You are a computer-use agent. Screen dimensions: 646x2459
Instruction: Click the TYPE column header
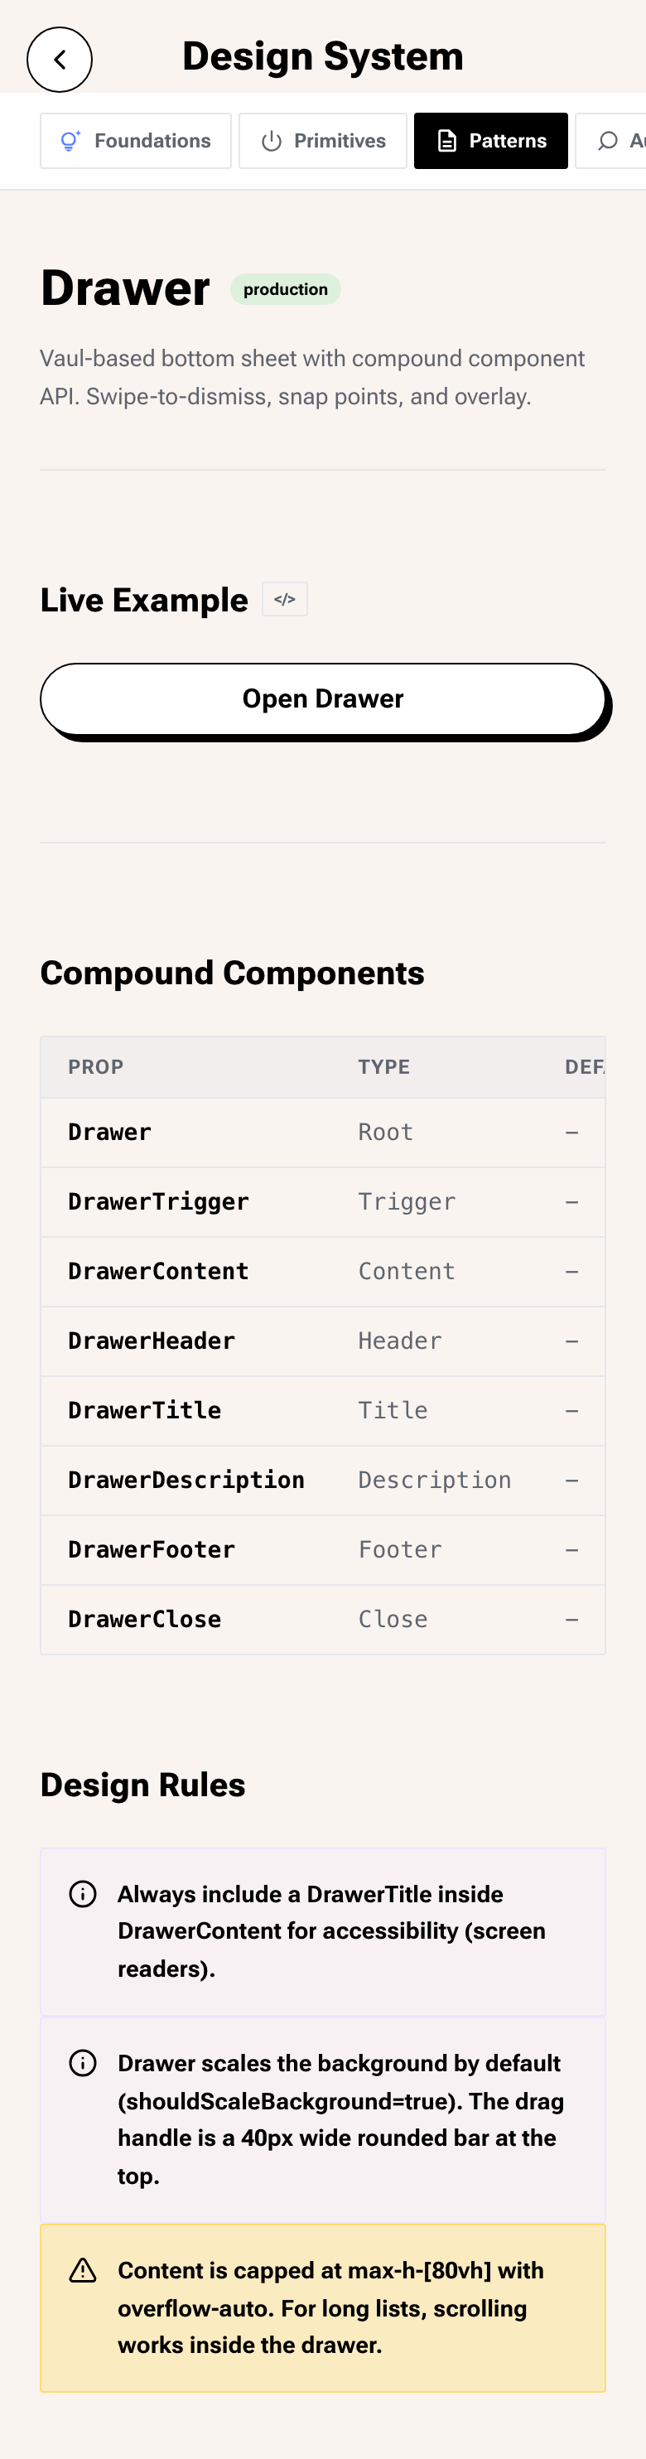click(x=383, y=1067)
